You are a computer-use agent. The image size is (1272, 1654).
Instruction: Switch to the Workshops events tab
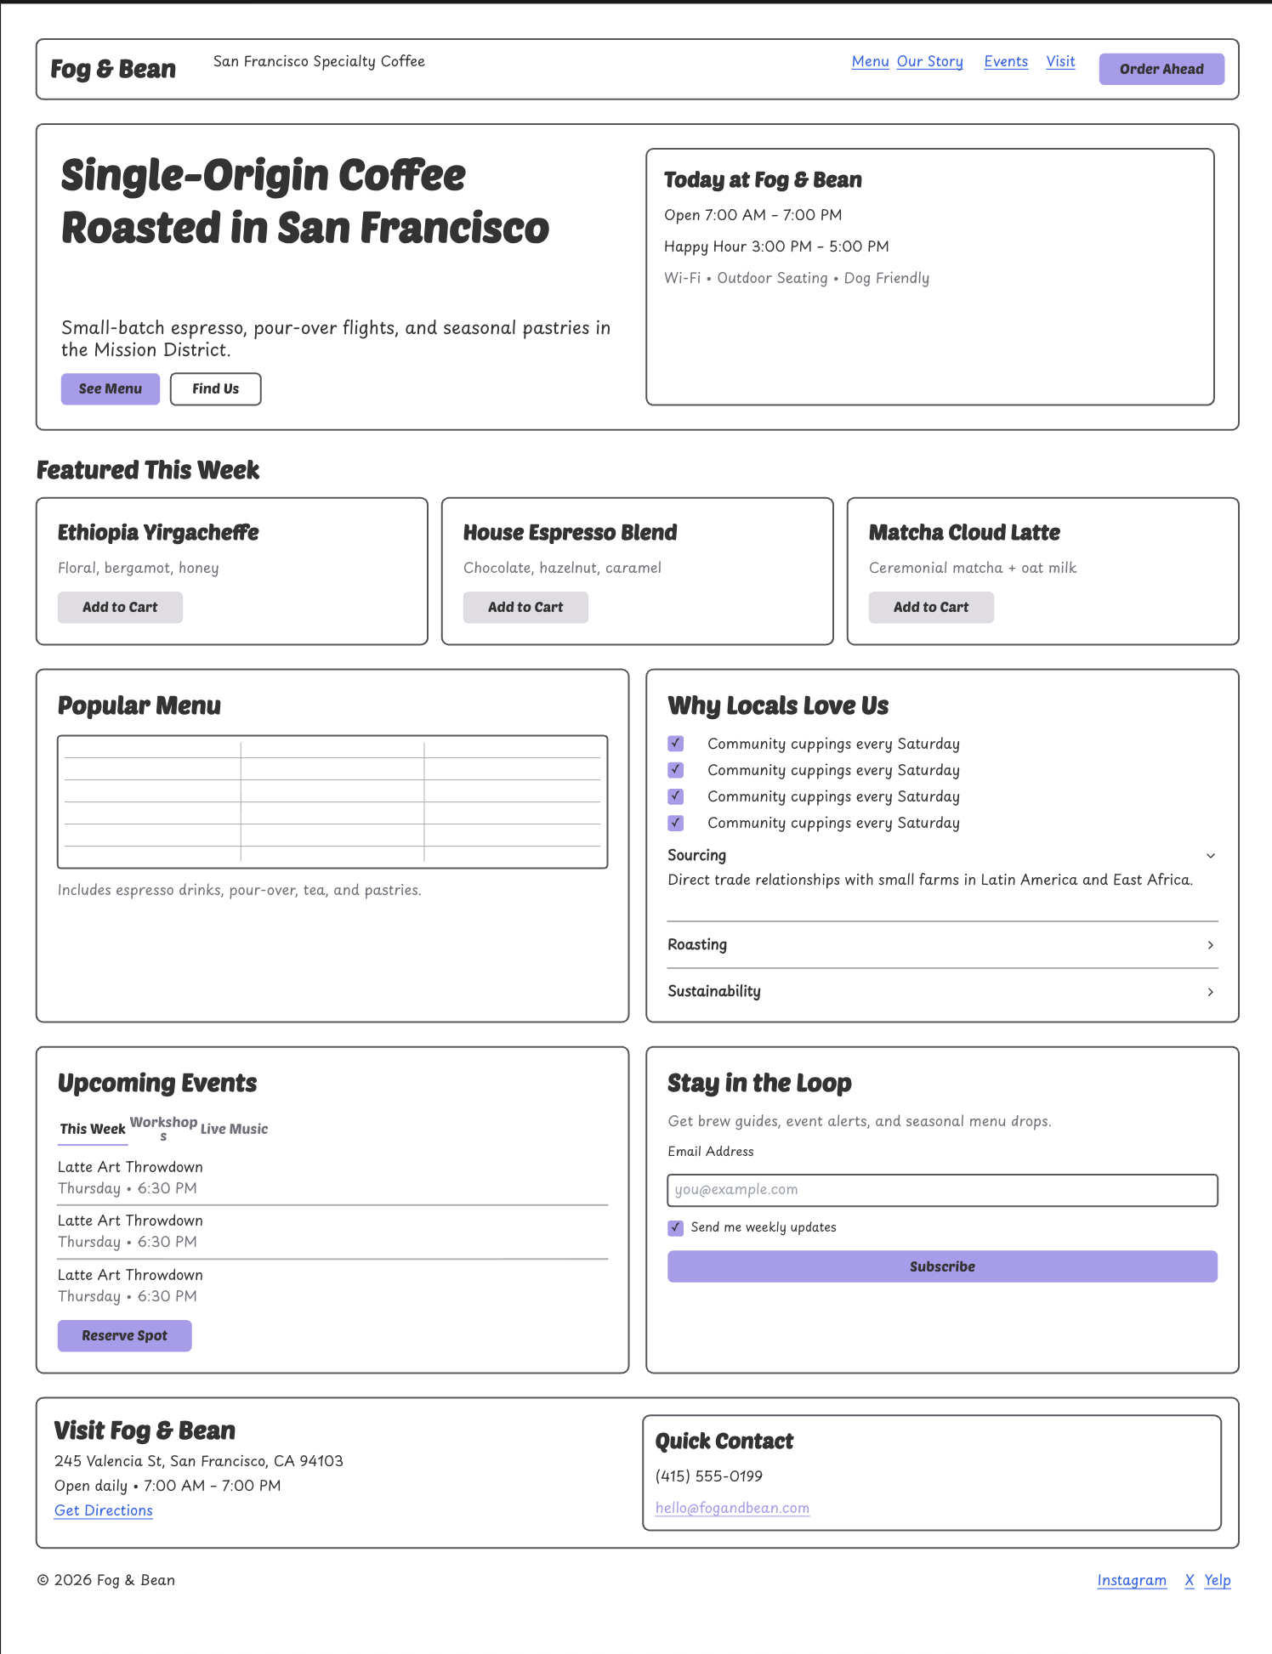point(163,1128)
